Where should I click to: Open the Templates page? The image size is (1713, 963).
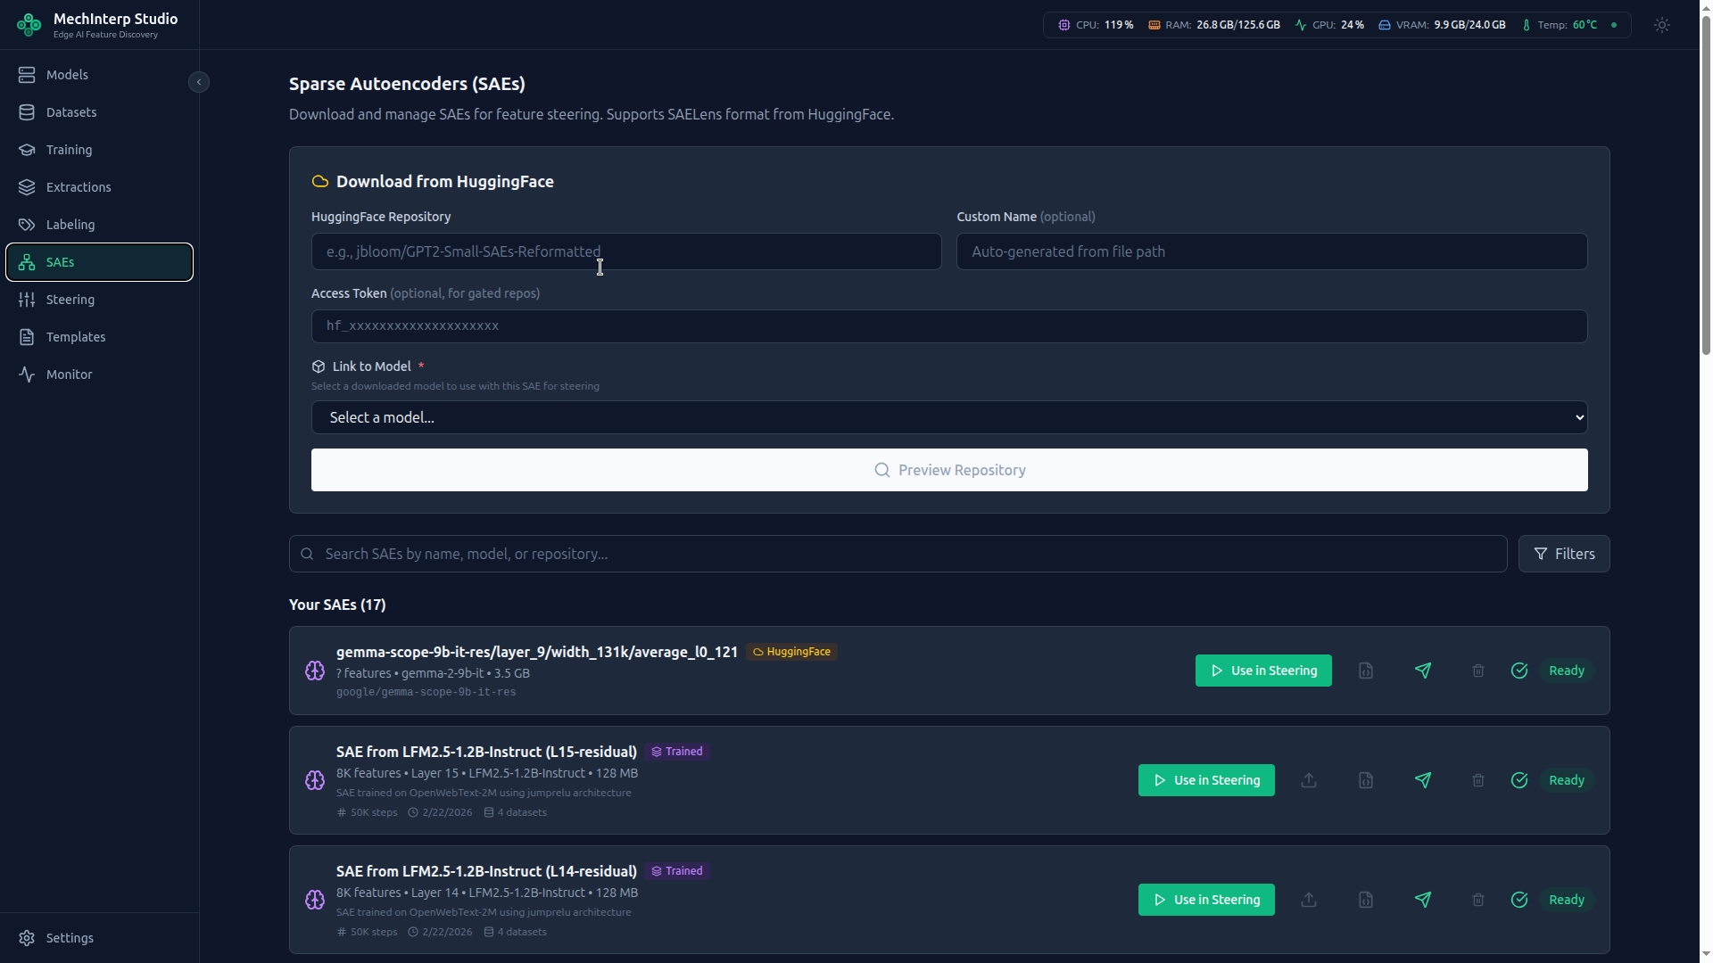[x=99, y=337]
